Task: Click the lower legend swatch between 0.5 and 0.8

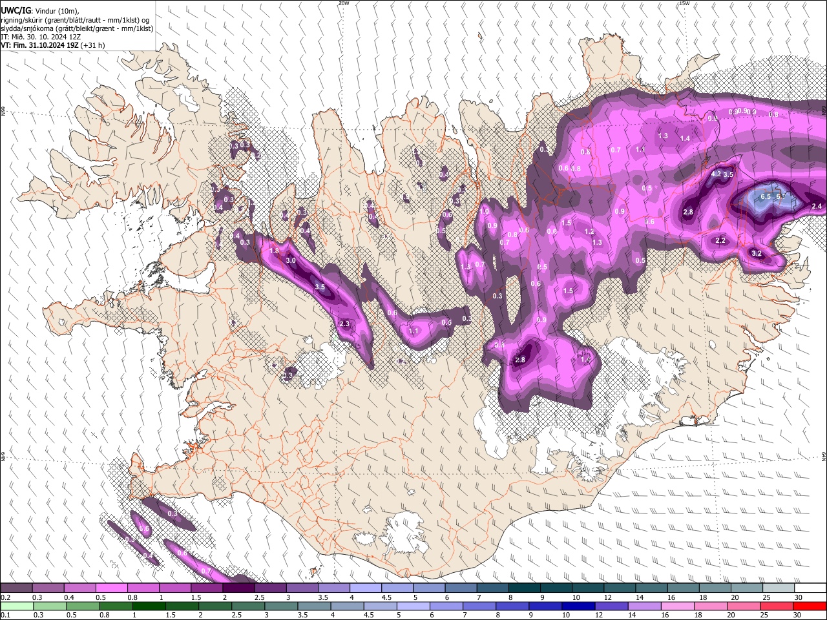Action: [x=83, y=606]
